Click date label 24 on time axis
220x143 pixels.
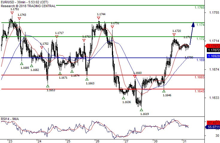point(40,141)
